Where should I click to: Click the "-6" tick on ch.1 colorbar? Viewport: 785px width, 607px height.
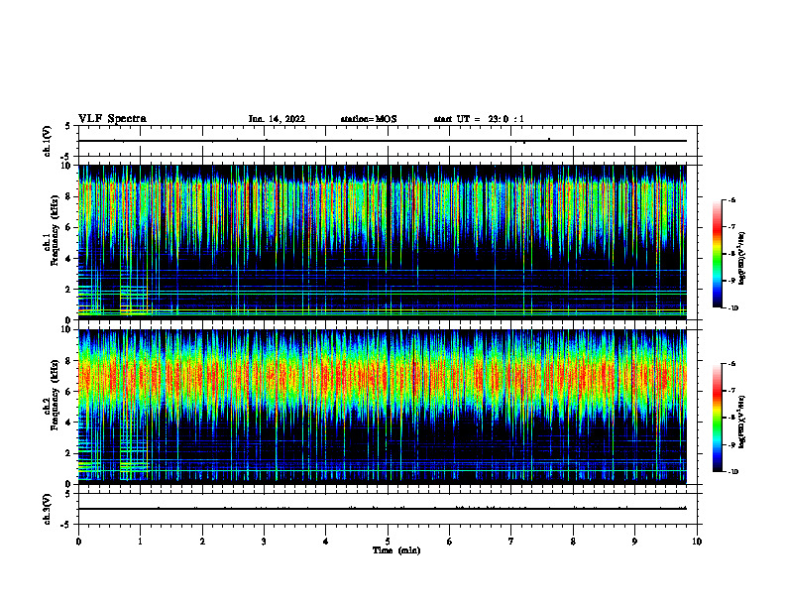tap(731, 200)
